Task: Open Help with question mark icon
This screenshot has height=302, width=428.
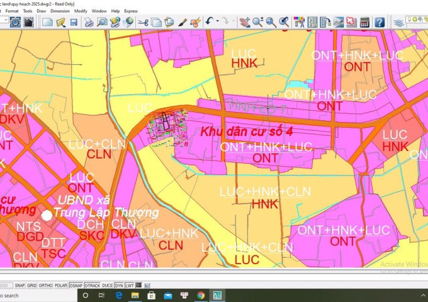Action: 380,22
